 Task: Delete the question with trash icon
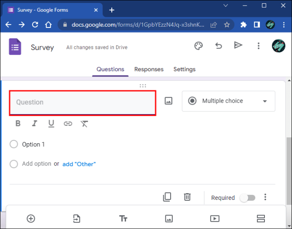[187, 197]
